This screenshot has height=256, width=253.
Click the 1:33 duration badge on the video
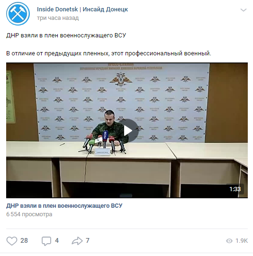point(235,189)
